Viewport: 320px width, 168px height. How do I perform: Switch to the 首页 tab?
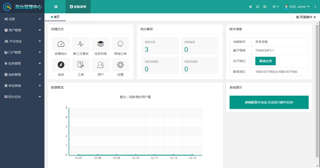click(55, 17)
